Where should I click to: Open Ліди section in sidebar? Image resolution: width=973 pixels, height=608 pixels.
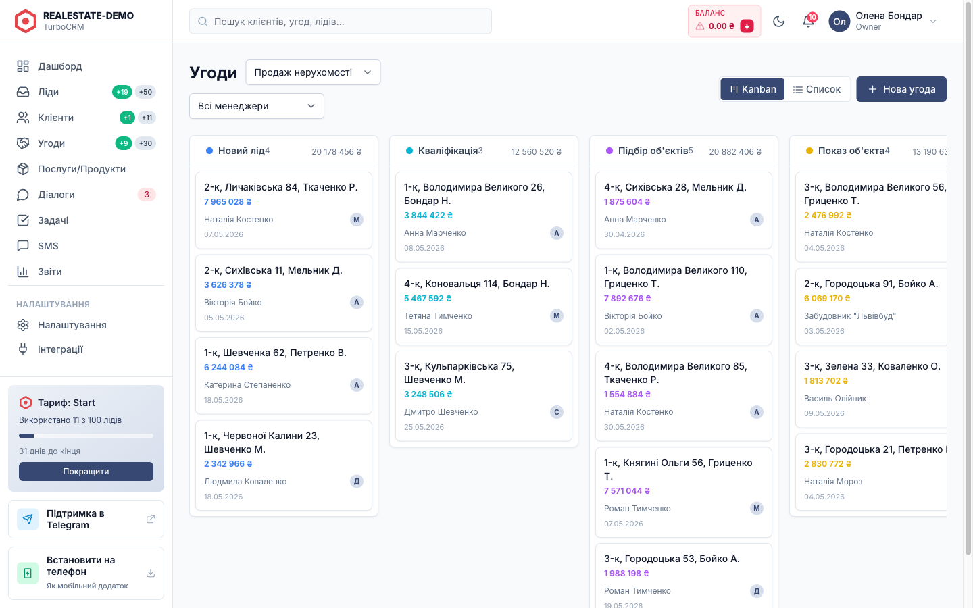pos(86,92)
